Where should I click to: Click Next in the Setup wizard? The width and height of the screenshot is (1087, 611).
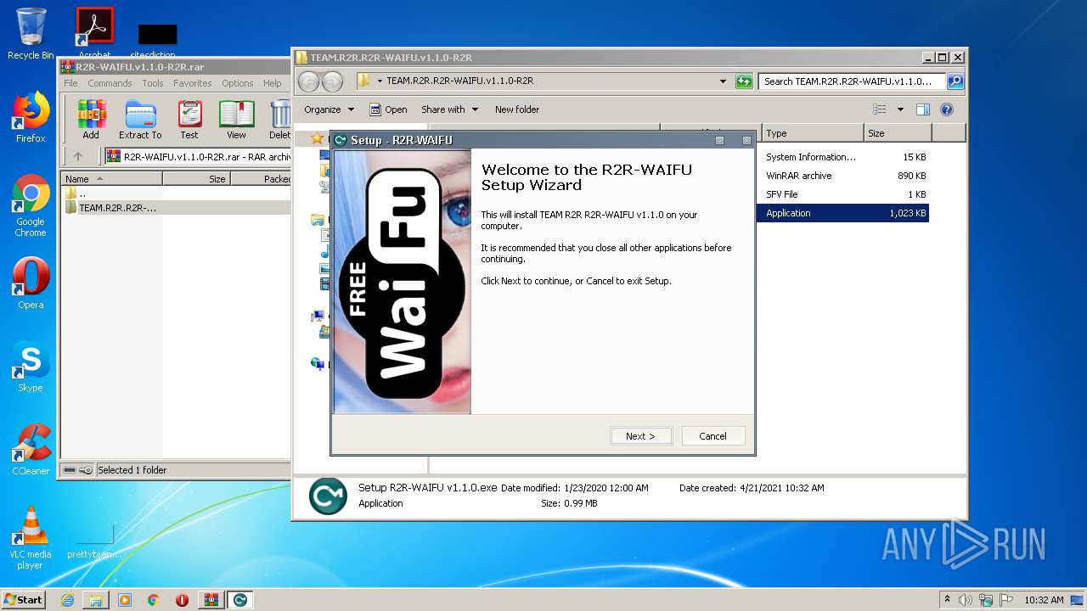(x=641, y=436)
